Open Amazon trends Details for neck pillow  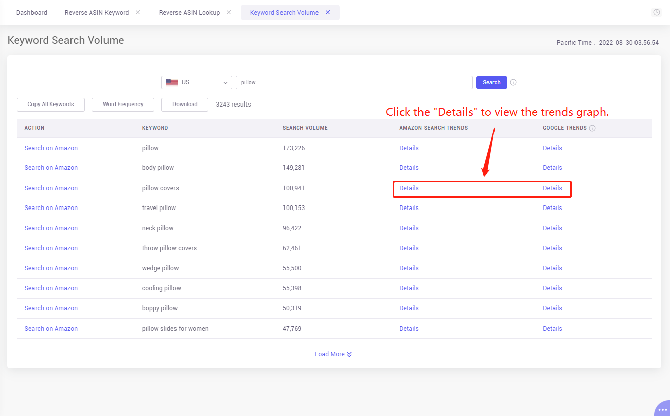pyautogui.click(x=409, y=228)
